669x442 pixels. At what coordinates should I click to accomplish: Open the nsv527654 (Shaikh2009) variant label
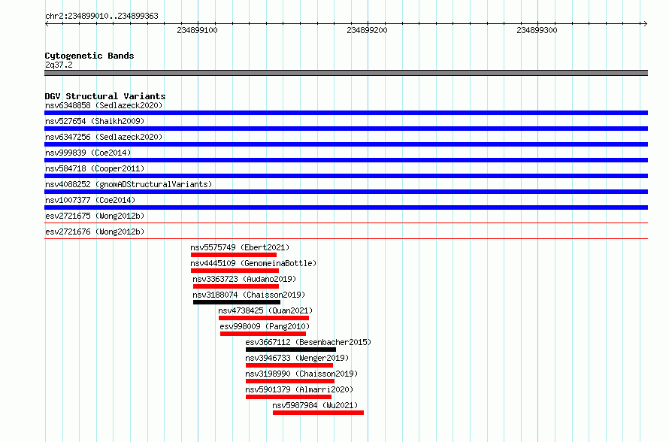pyautogui.click(x=95, y=121)
